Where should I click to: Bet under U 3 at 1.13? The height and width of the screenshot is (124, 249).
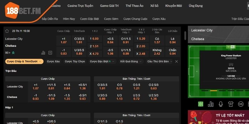pyautogui.click(x=120, y=97)
